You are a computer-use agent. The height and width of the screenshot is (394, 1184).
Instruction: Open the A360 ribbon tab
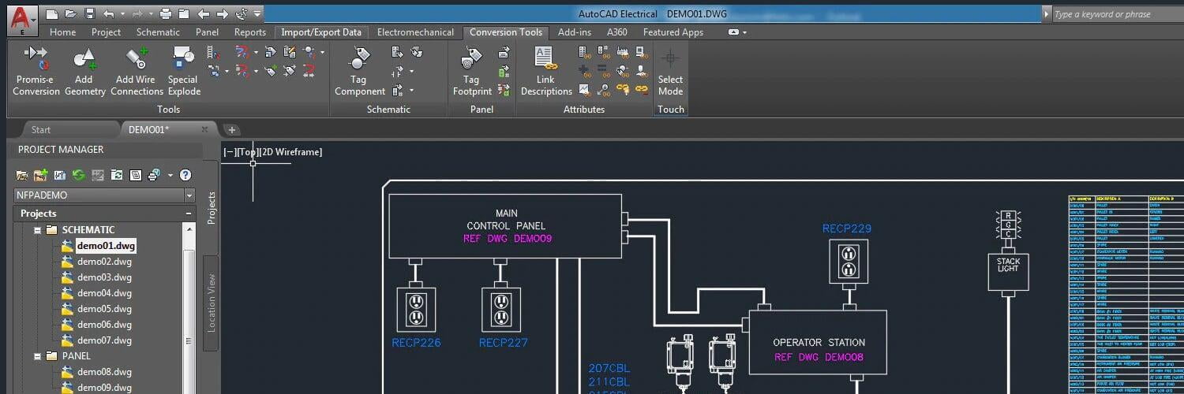tap(617, 32)
